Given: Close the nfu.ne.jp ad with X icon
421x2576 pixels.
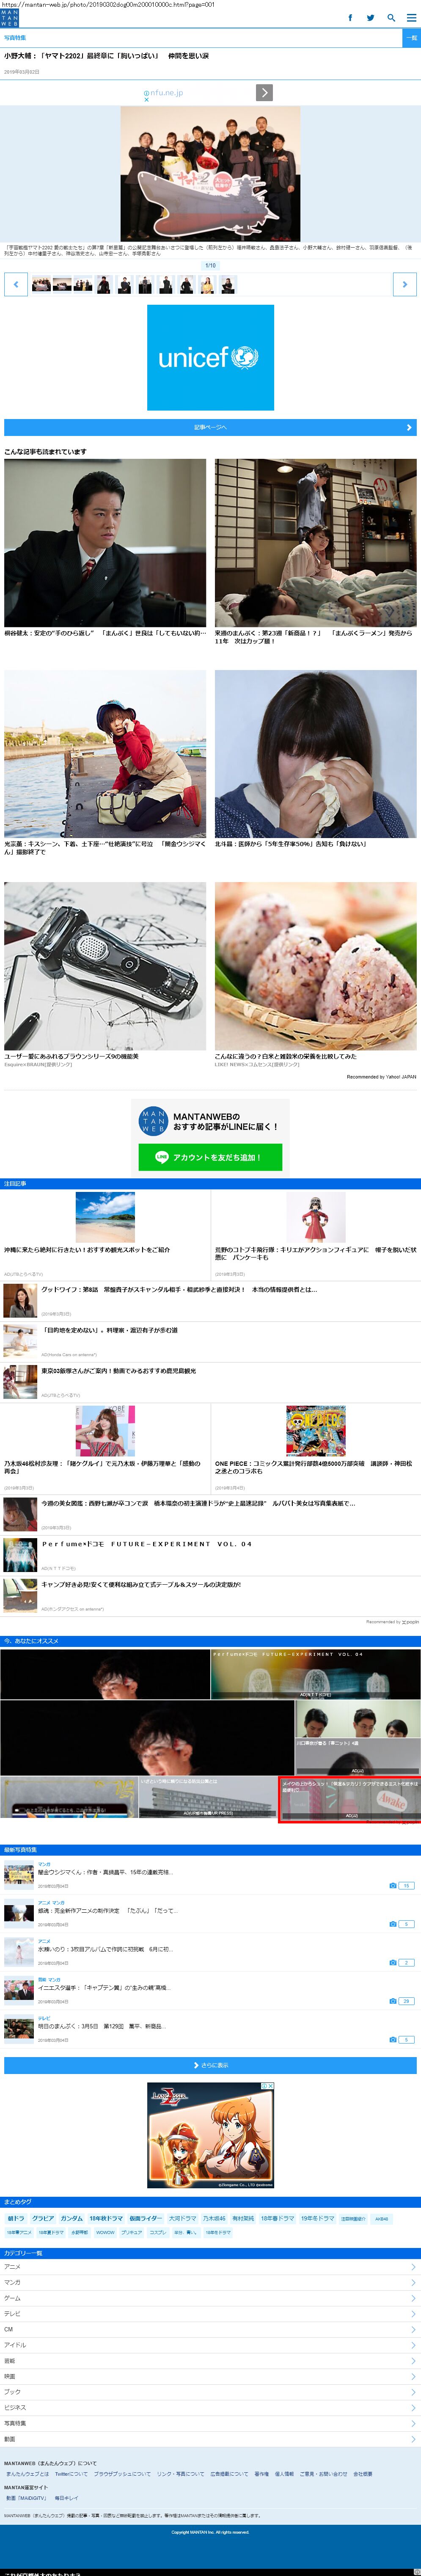Looking at the screenshot, I should pos(146,99).
